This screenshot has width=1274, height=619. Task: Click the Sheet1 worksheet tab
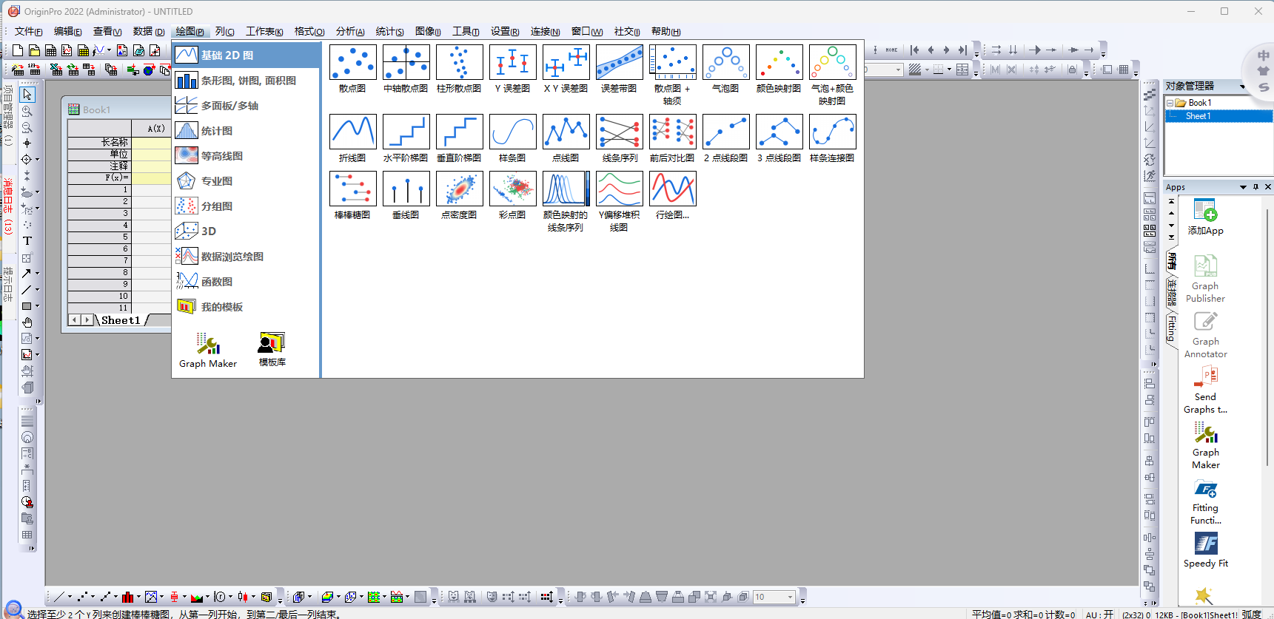coord(121,320)
